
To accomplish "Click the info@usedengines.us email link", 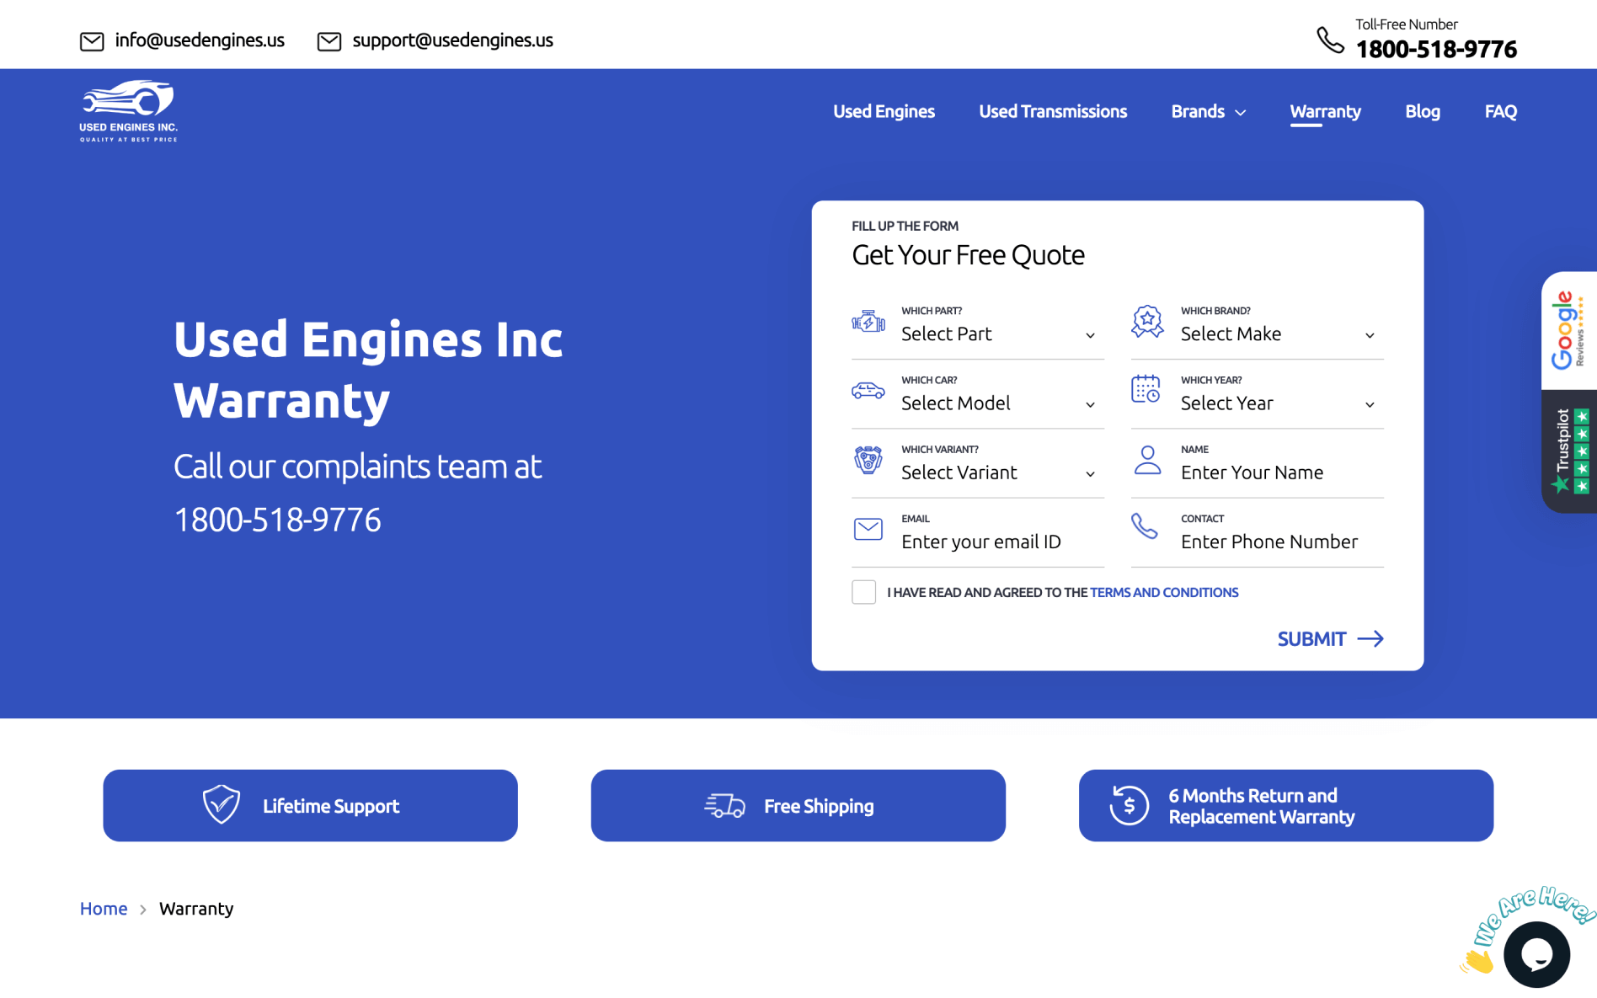I will pyautogui.click(x=200, y=40).
